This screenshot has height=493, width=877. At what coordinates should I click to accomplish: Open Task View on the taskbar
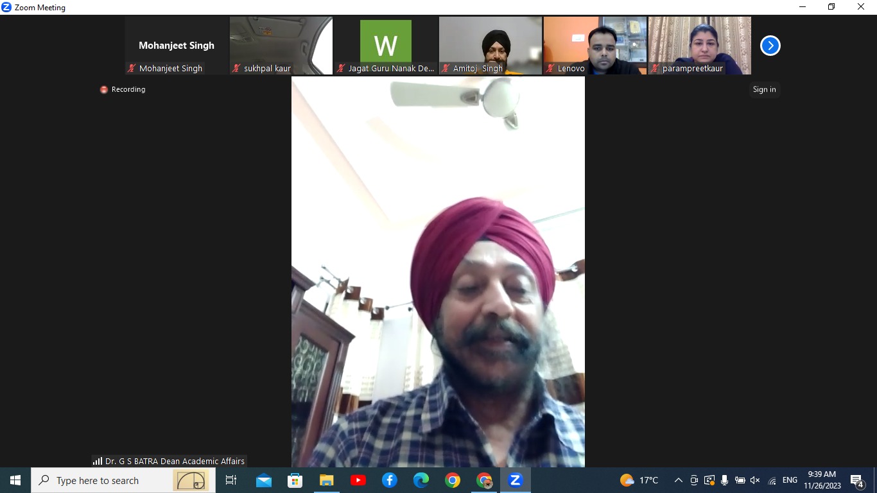[231, 480]
